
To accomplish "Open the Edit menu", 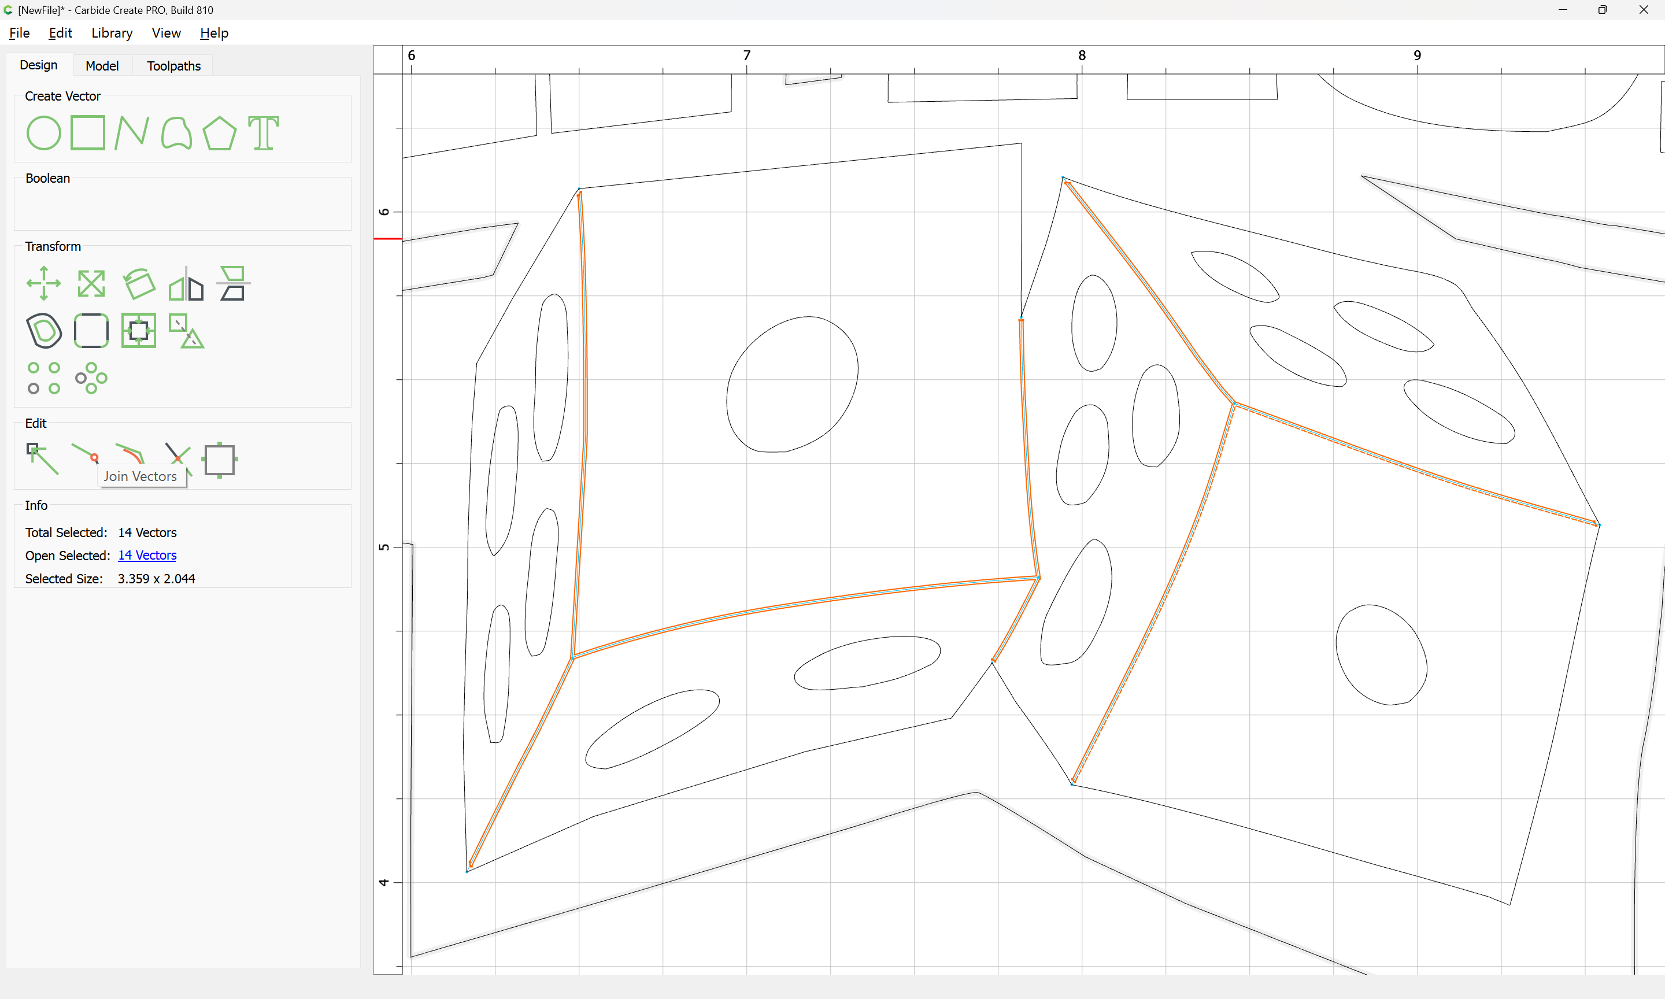I will point(60,33).
